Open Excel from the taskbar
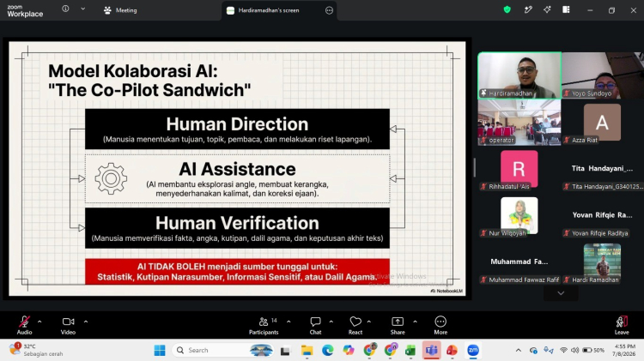 click(x=410, y=351)
